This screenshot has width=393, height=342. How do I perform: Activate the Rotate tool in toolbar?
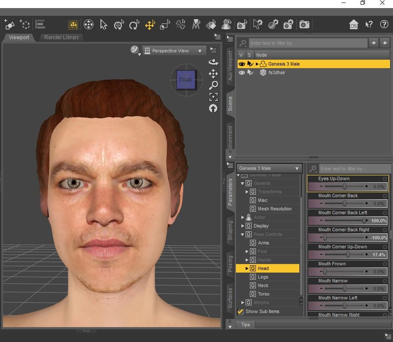click(x=134, y=25)
